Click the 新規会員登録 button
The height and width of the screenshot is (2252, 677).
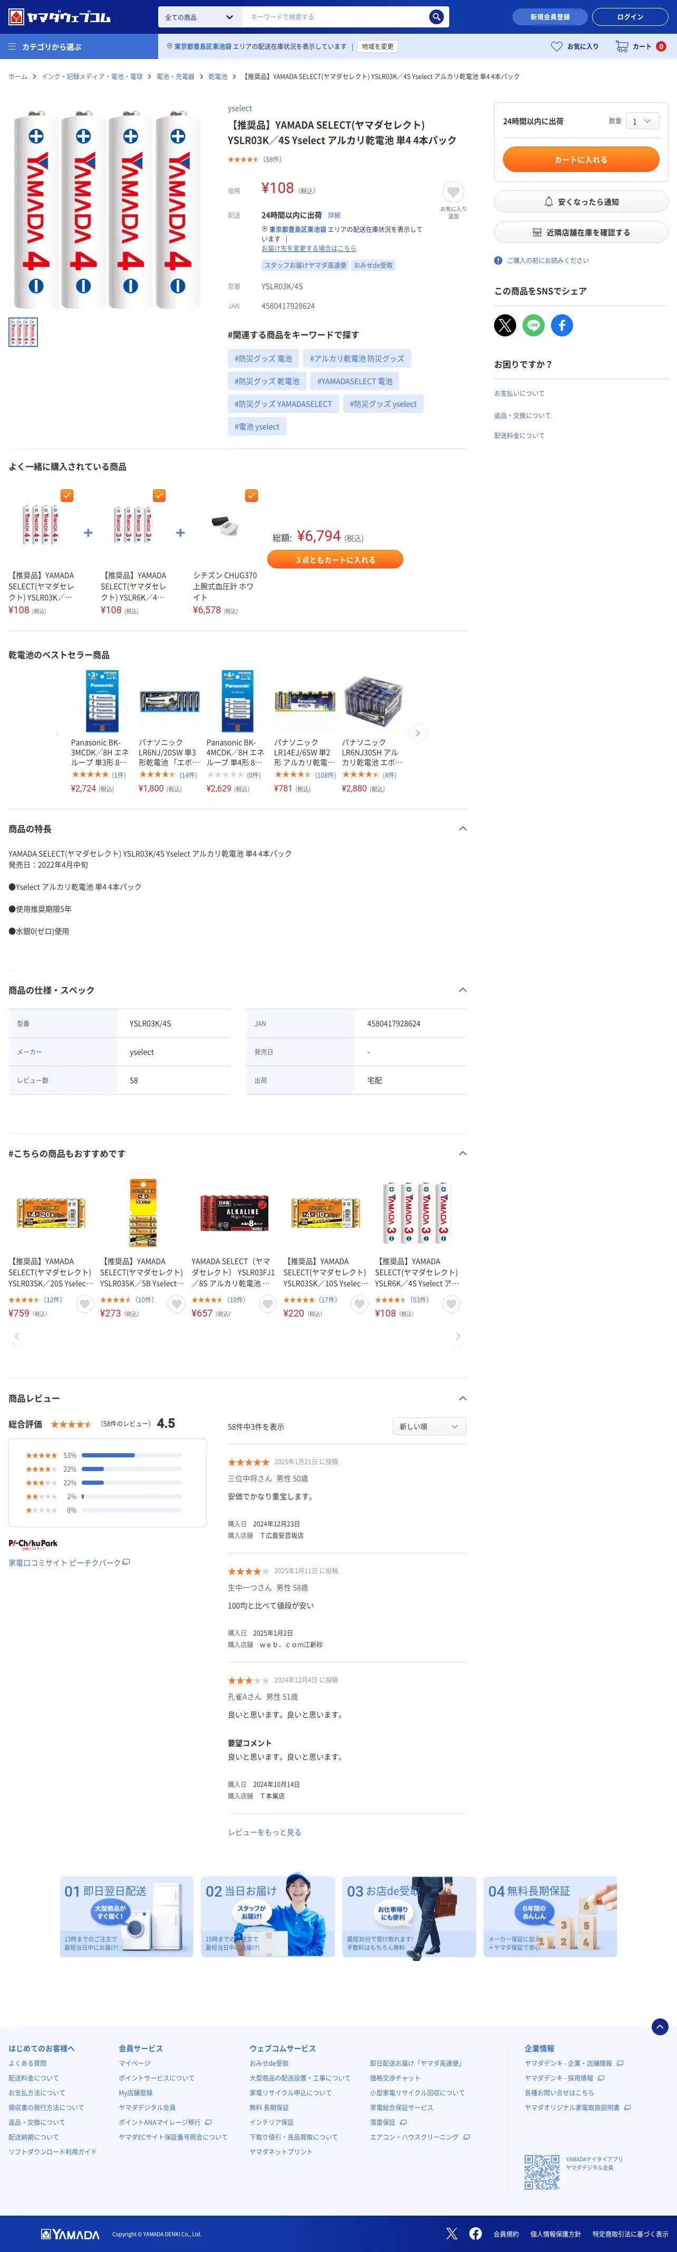point(549,17)
